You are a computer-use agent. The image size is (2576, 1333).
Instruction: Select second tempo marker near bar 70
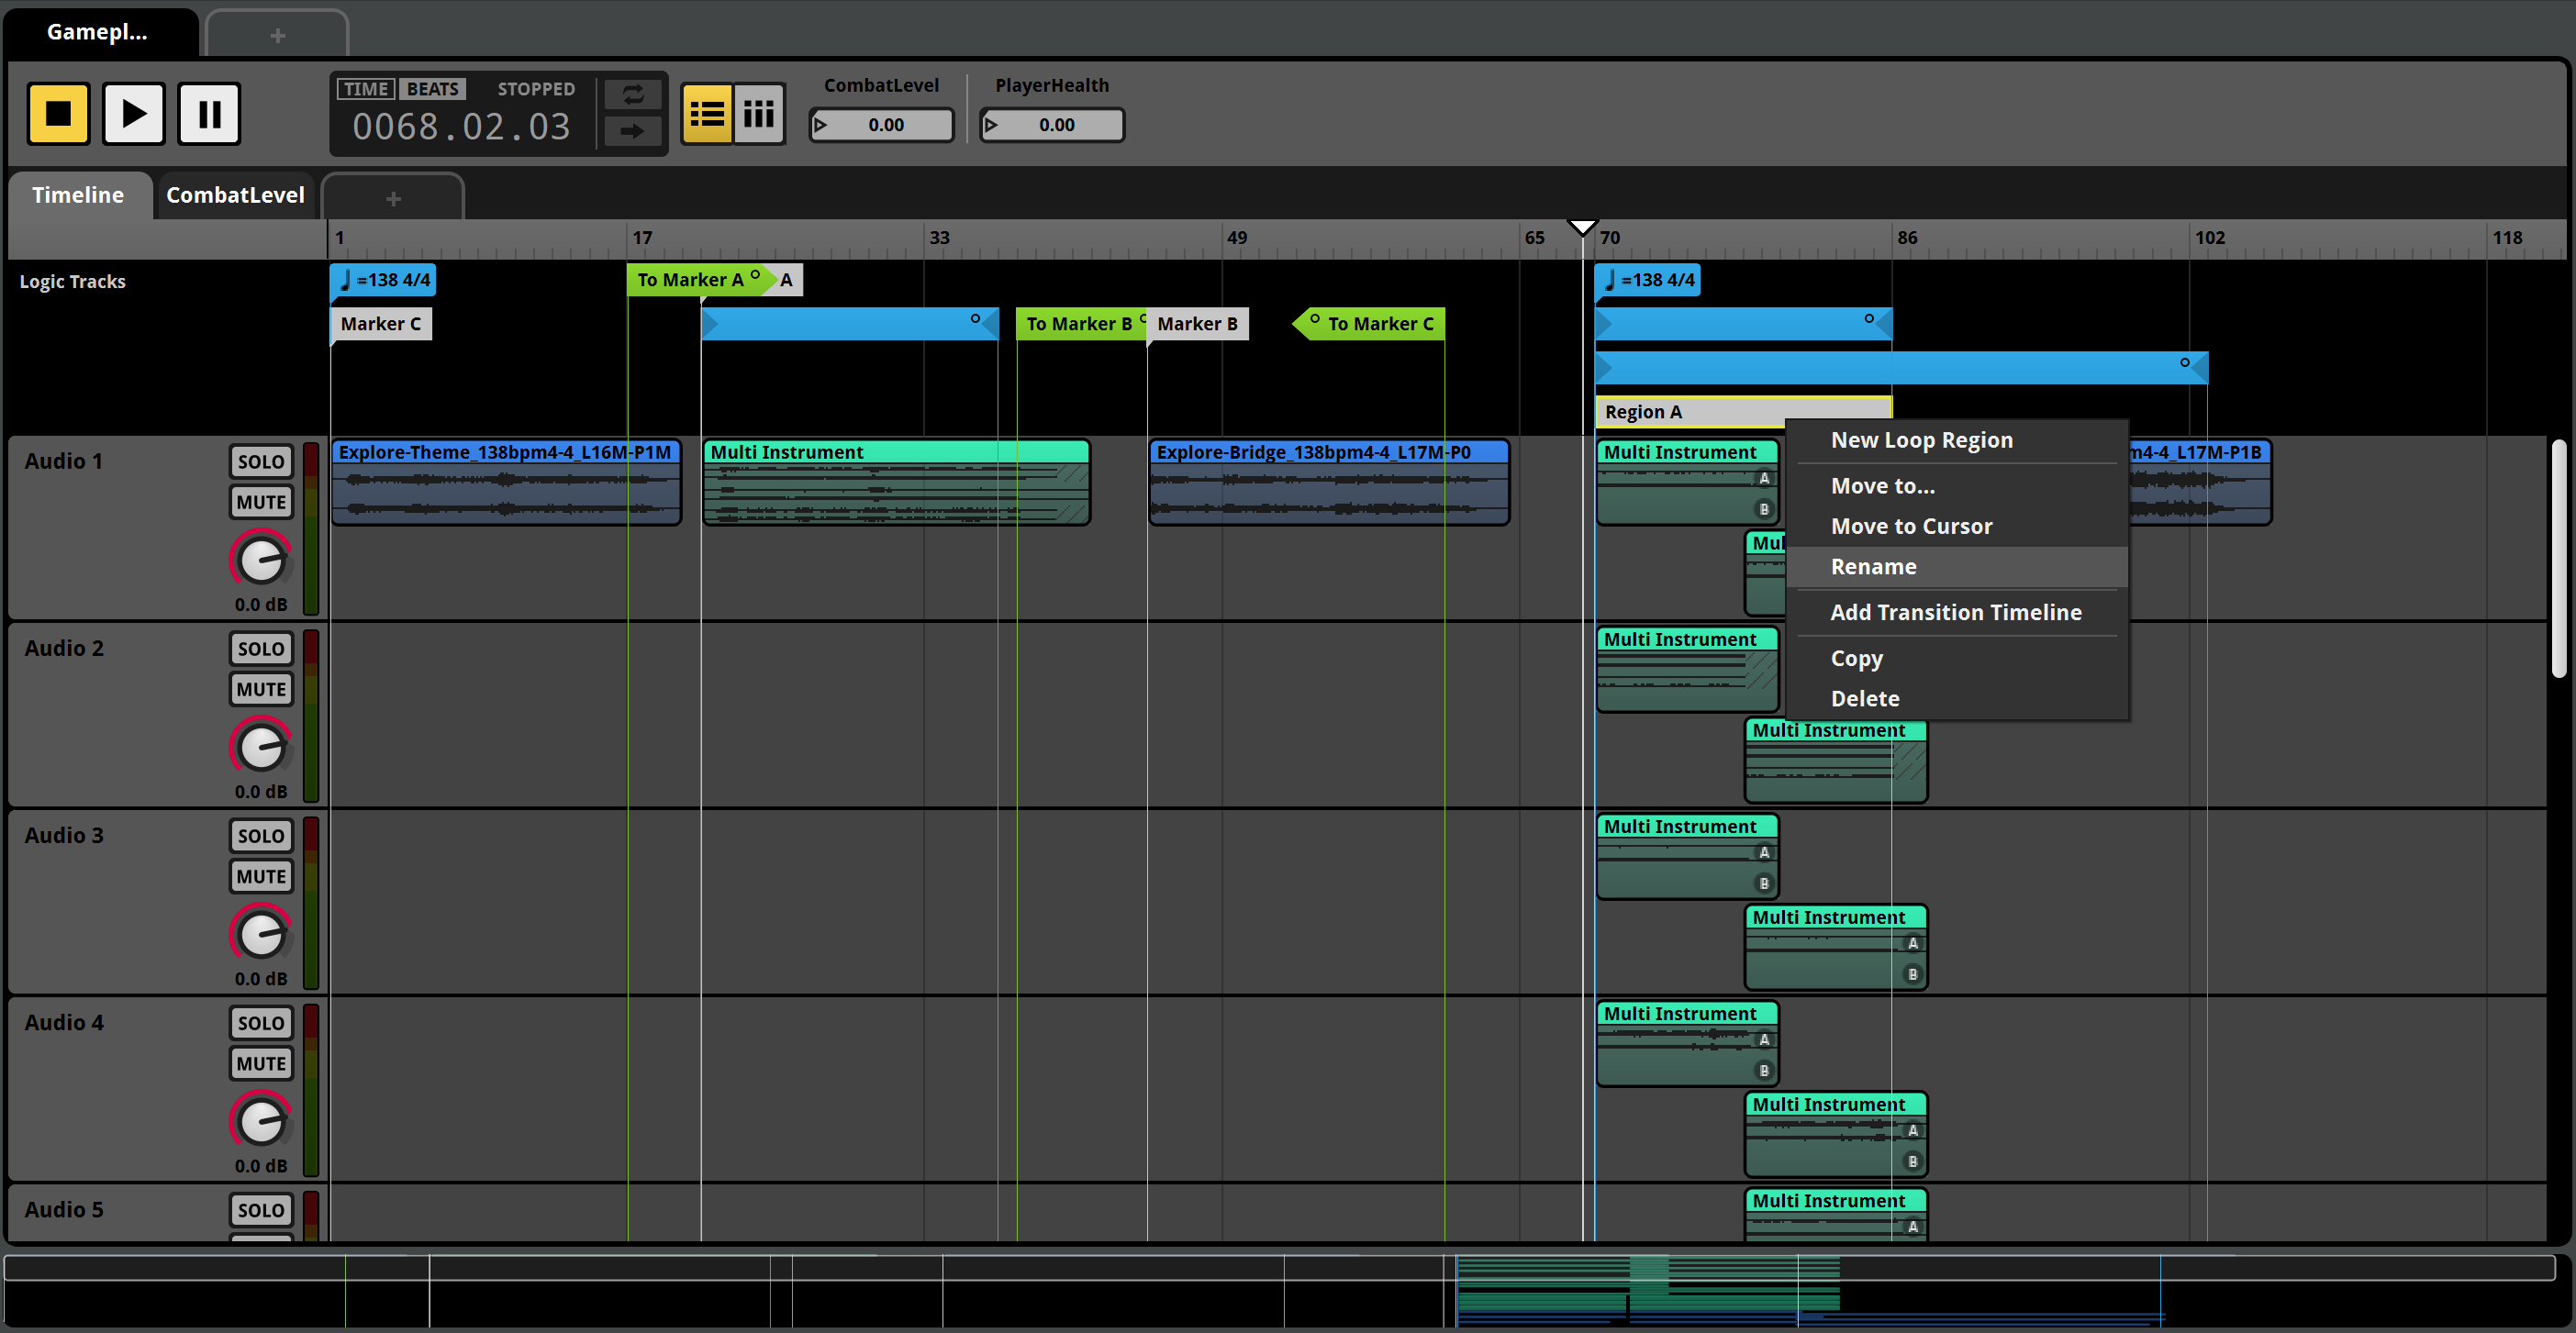tap(1648, 280)
